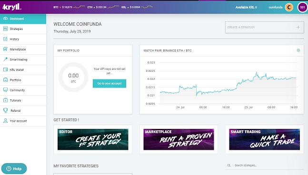308x175 pixels.
Task: Open Smart Trading quick trade banner
Action: (x=264, y=139)
